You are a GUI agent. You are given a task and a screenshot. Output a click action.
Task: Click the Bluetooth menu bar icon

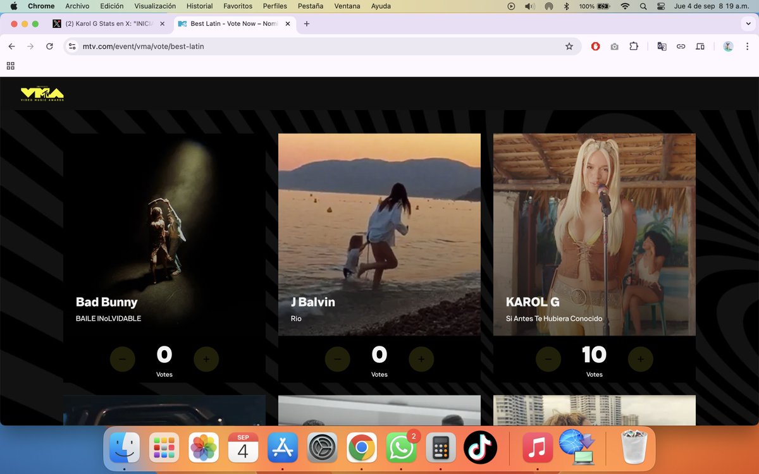[566, 6]
